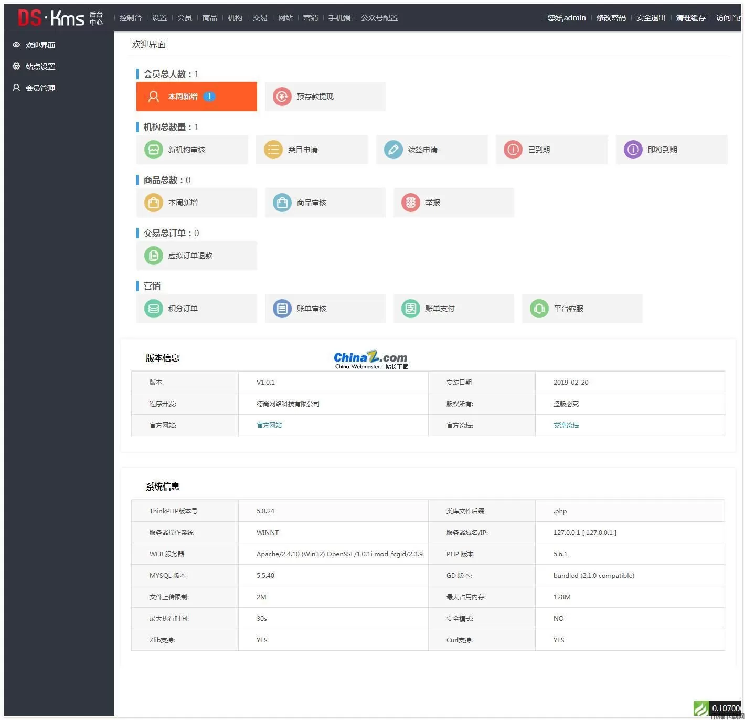Viewport: 745px width, 720px height.
Task: Open the 控制台 menu item
Action: 130,17
